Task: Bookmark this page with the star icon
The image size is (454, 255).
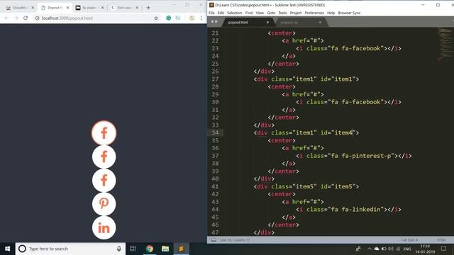Action: 156,18
